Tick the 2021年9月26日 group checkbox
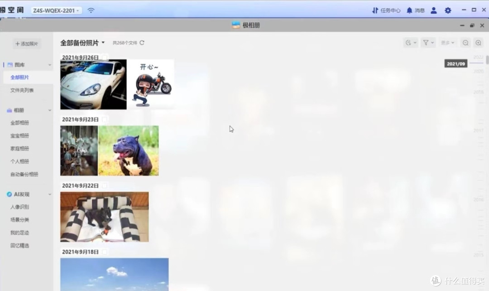 (x=105, y=58)
